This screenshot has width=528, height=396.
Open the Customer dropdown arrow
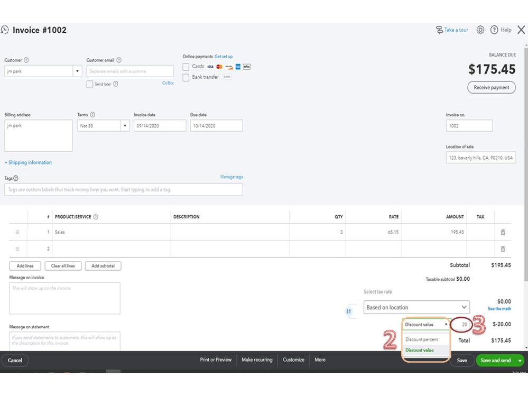pyautogui.click(x=78, y=71)
